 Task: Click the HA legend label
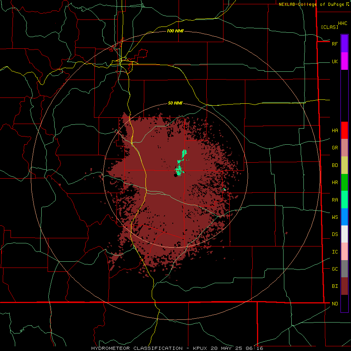click(x=335, y=131)
